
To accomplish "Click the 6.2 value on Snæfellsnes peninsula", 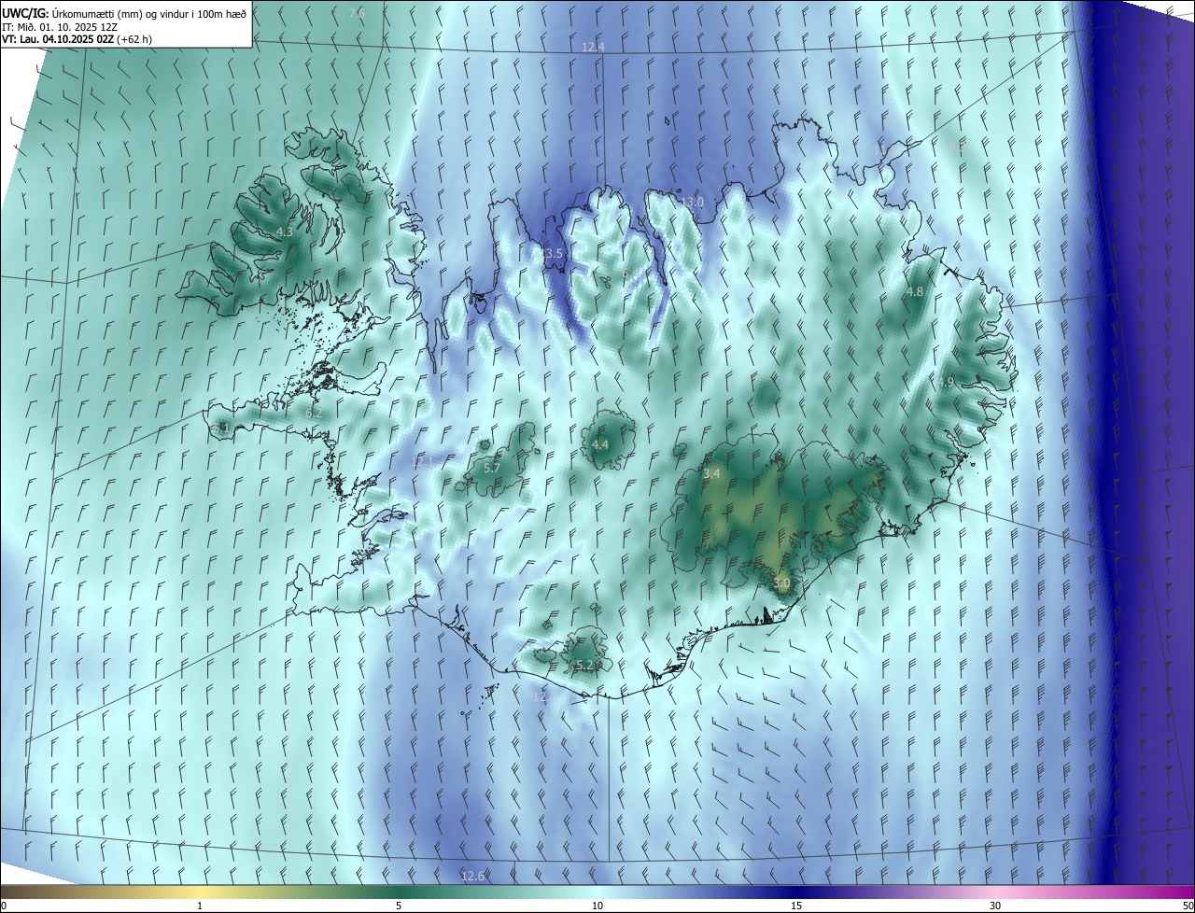I will (314, 413).
